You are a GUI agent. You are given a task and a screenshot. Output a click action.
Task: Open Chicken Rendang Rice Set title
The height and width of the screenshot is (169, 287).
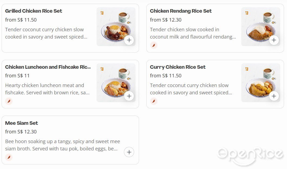(x=181, y=11)
